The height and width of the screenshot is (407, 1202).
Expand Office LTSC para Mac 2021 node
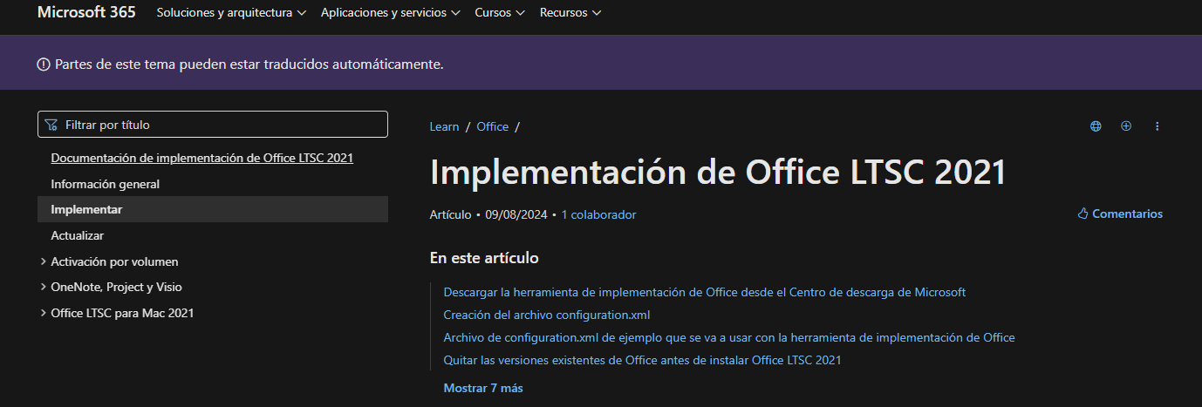point(44,313)
